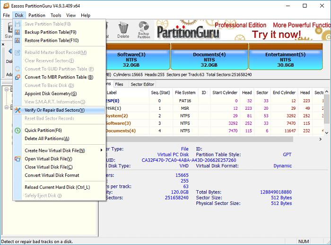Click the NUM indicator in status bar
Screen dimensions: 331x245
pyautogui.click(x=304, y=241)
